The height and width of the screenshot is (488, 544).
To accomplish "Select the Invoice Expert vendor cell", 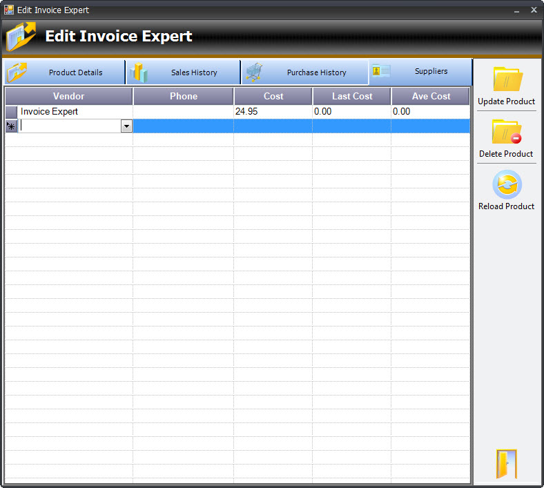I will tap(75, 112).
